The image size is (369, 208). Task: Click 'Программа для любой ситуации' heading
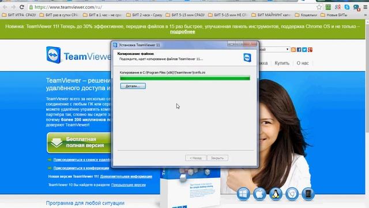coord(85,203)
